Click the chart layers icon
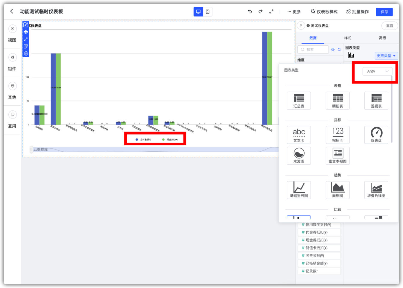 26,32
